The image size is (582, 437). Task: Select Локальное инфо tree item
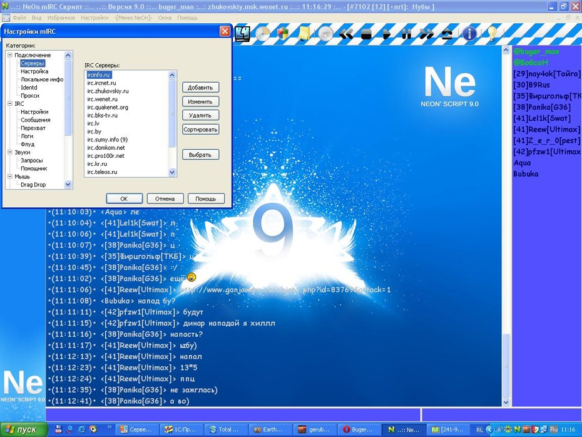pos(42,80)
